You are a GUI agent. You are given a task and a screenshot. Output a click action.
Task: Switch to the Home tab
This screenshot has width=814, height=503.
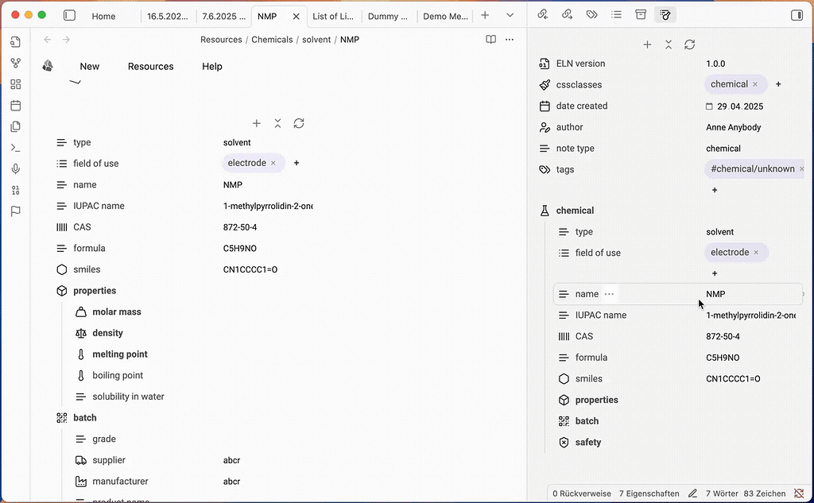tap(103, 16)
